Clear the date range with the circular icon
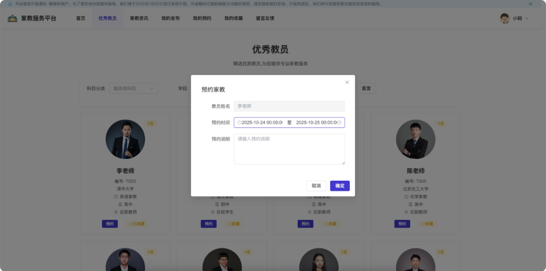546x271 pixels. [x=339, y=123]
